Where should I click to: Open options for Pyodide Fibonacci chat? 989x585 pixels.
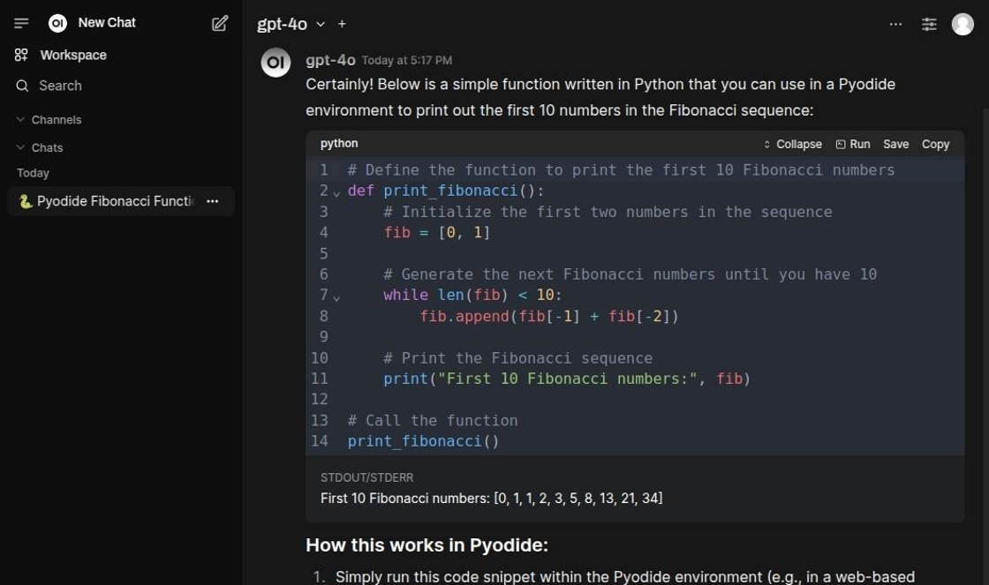[212, 201]
